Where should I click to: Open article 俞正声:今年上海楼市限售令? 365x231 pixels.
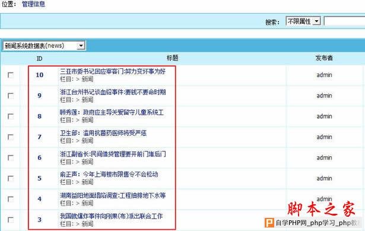109,174
